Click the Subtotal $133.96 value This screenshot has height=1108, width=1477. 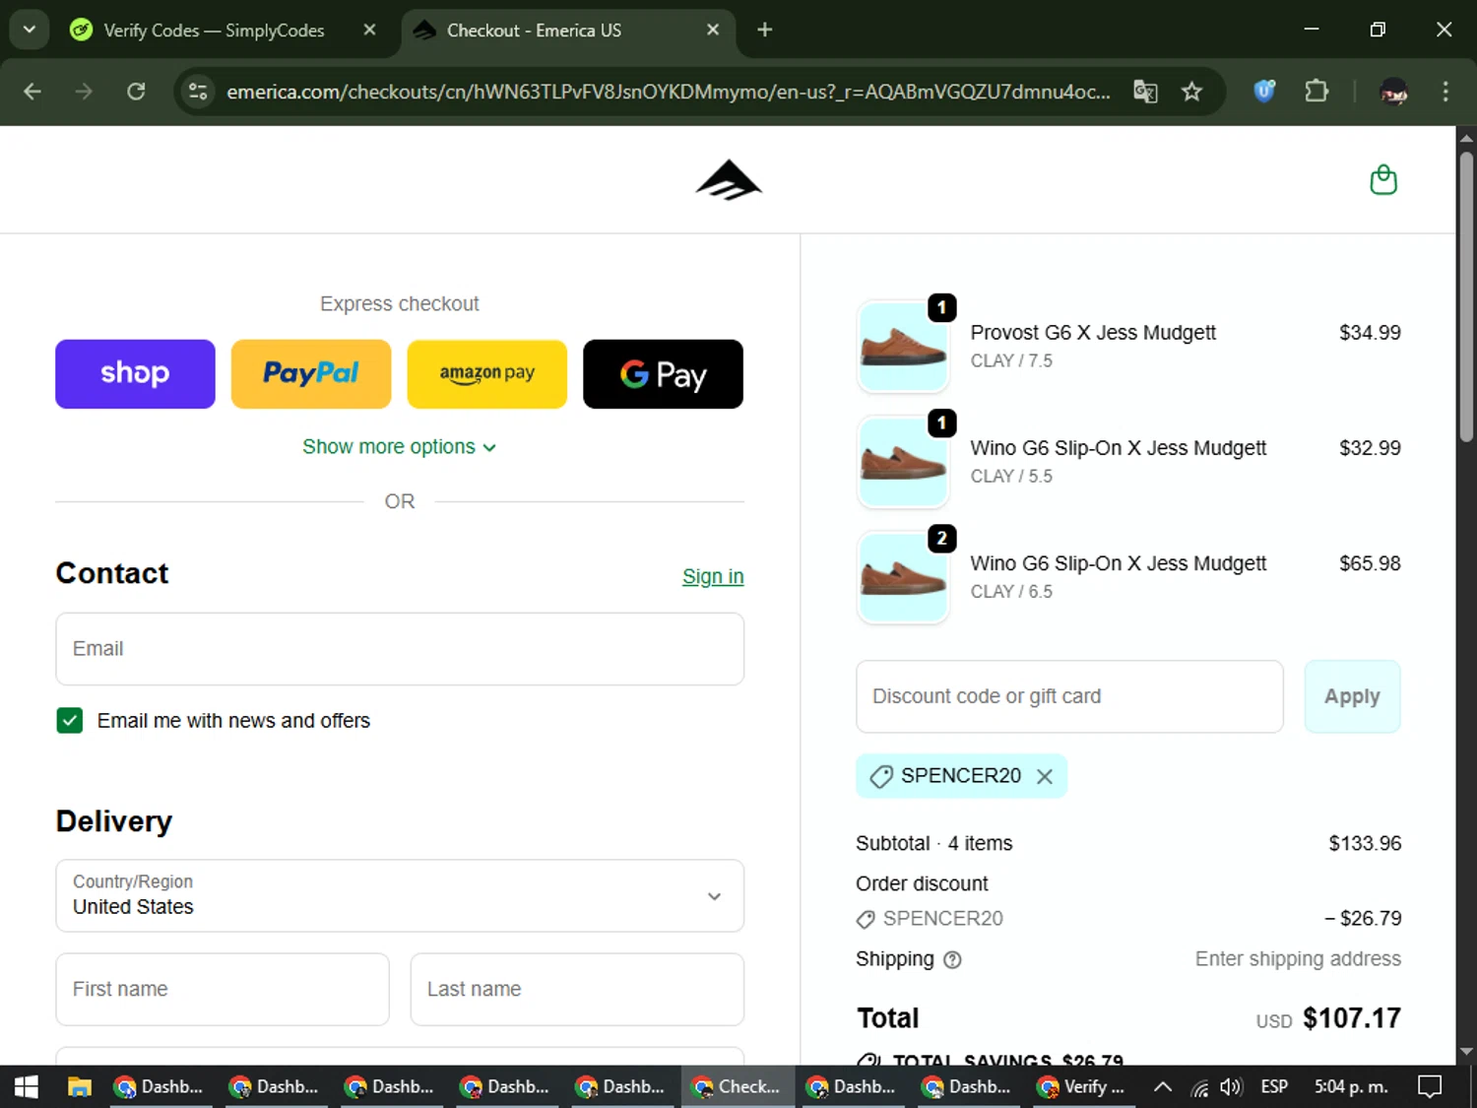click(x=1365, y=844)
